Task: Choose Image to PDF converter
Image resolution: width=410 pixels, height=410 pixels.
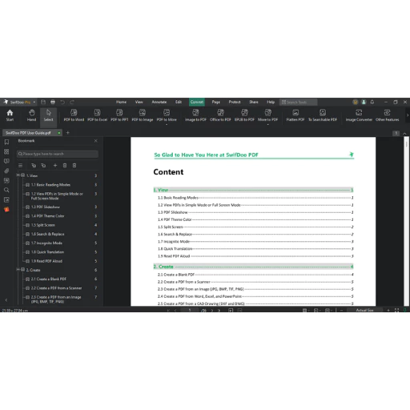Action: 195,115
